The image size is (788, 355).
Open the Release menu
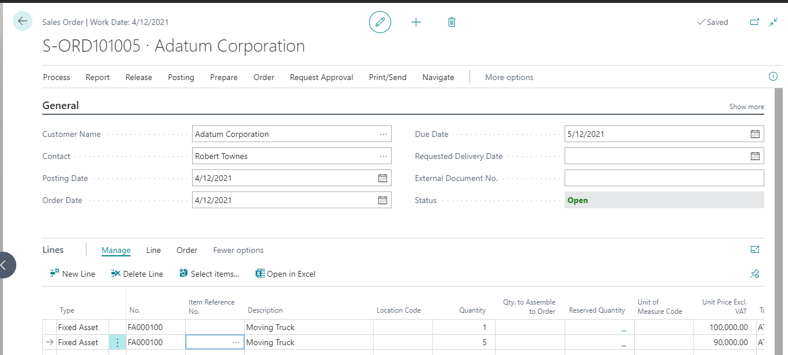tap(139, 77)
